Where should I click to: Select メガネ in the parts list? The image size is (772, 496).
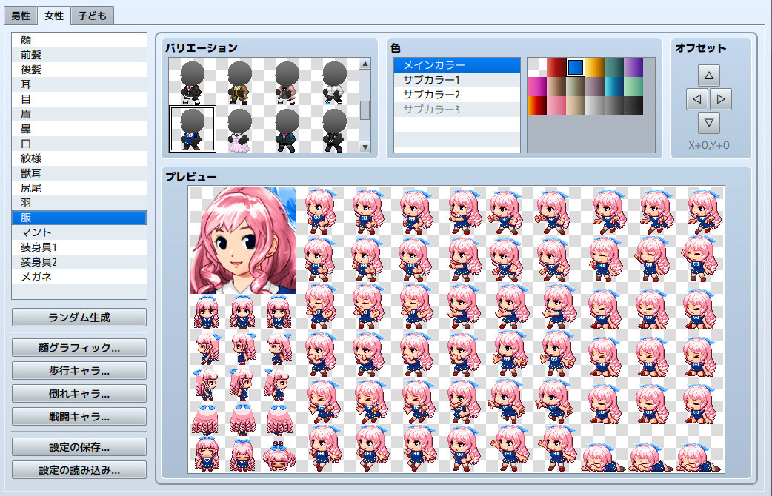(x=79, y=276)
